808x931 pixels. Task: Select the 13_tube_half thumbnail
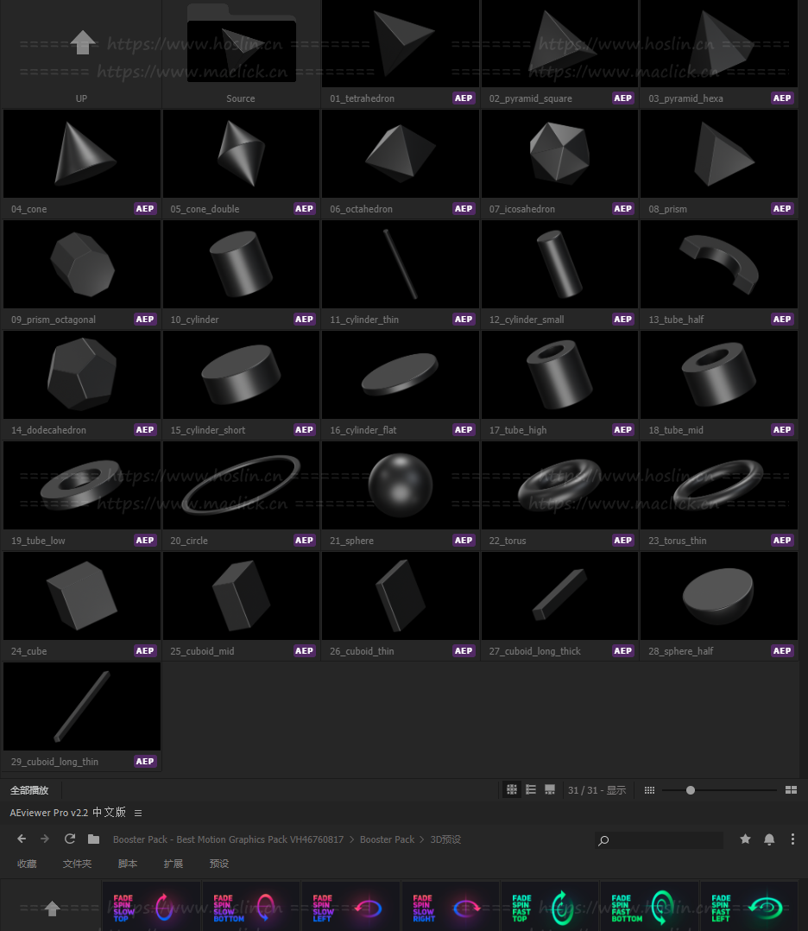[719, 264]
